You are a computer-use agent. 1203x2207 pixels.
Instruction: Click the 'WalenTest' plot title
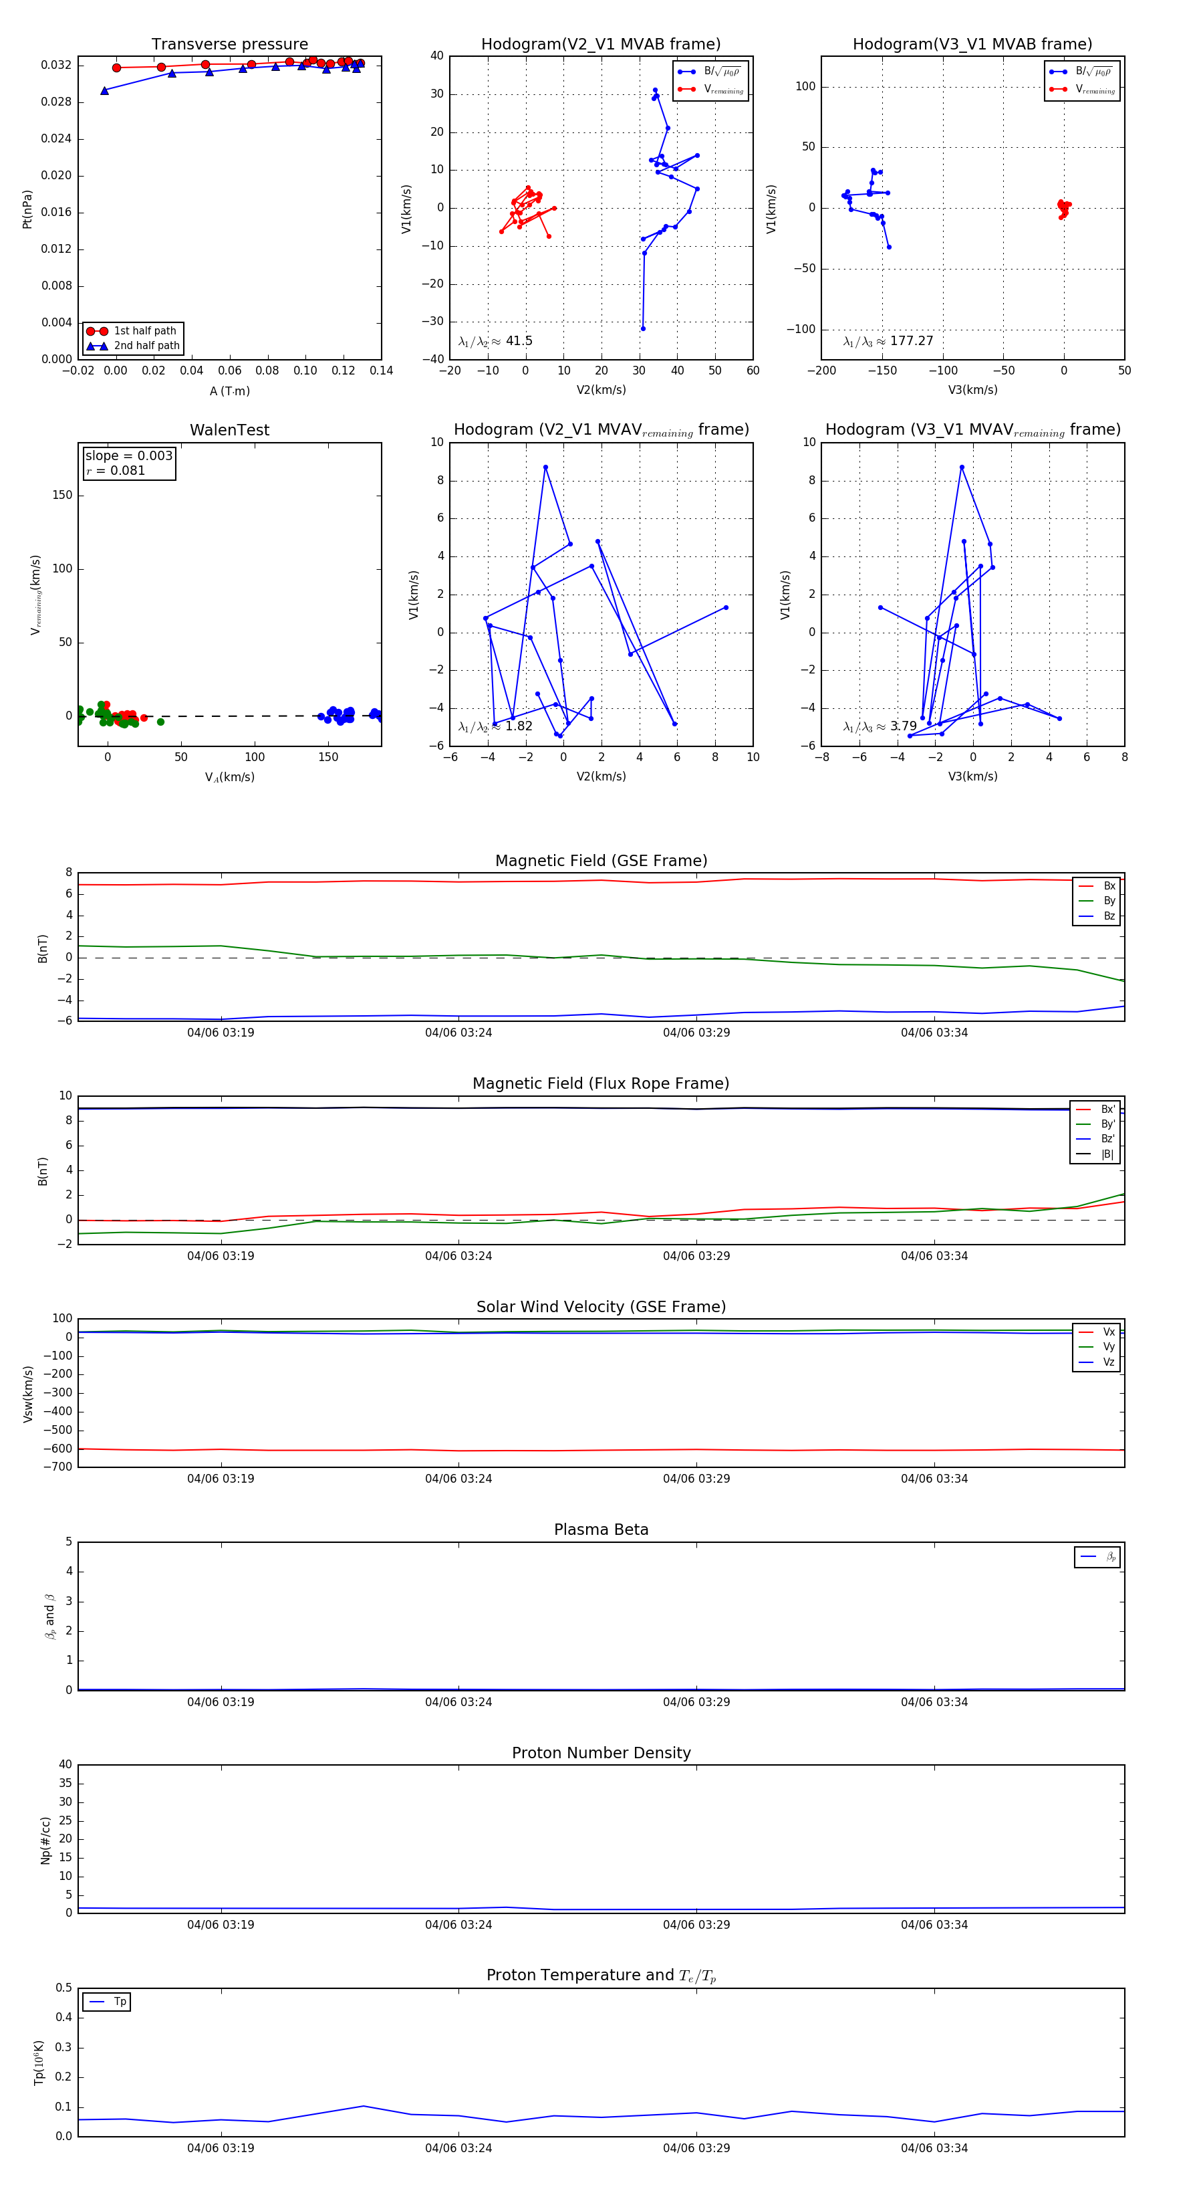(x=229, y=430)
